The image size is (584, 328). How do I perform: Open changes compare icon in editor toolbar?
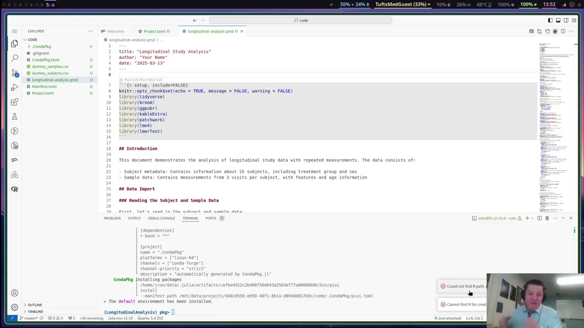tap(539, 31)
